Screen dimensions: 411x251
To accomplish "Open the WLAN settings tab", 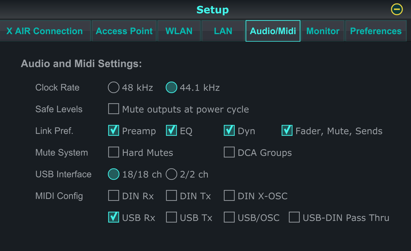I will click(x=179, y=31).
